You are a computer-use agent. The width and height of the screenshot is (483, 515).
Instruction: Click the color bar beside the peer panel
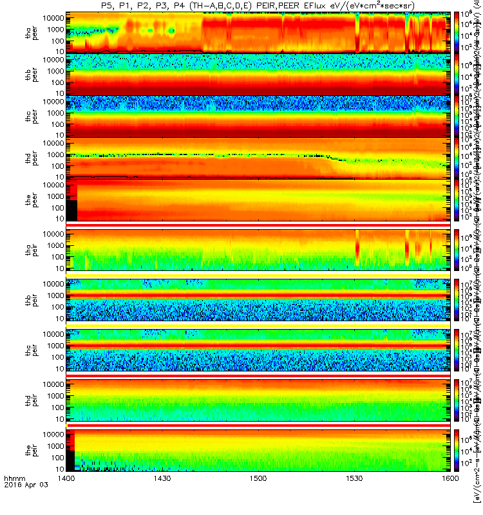(457, 200)
